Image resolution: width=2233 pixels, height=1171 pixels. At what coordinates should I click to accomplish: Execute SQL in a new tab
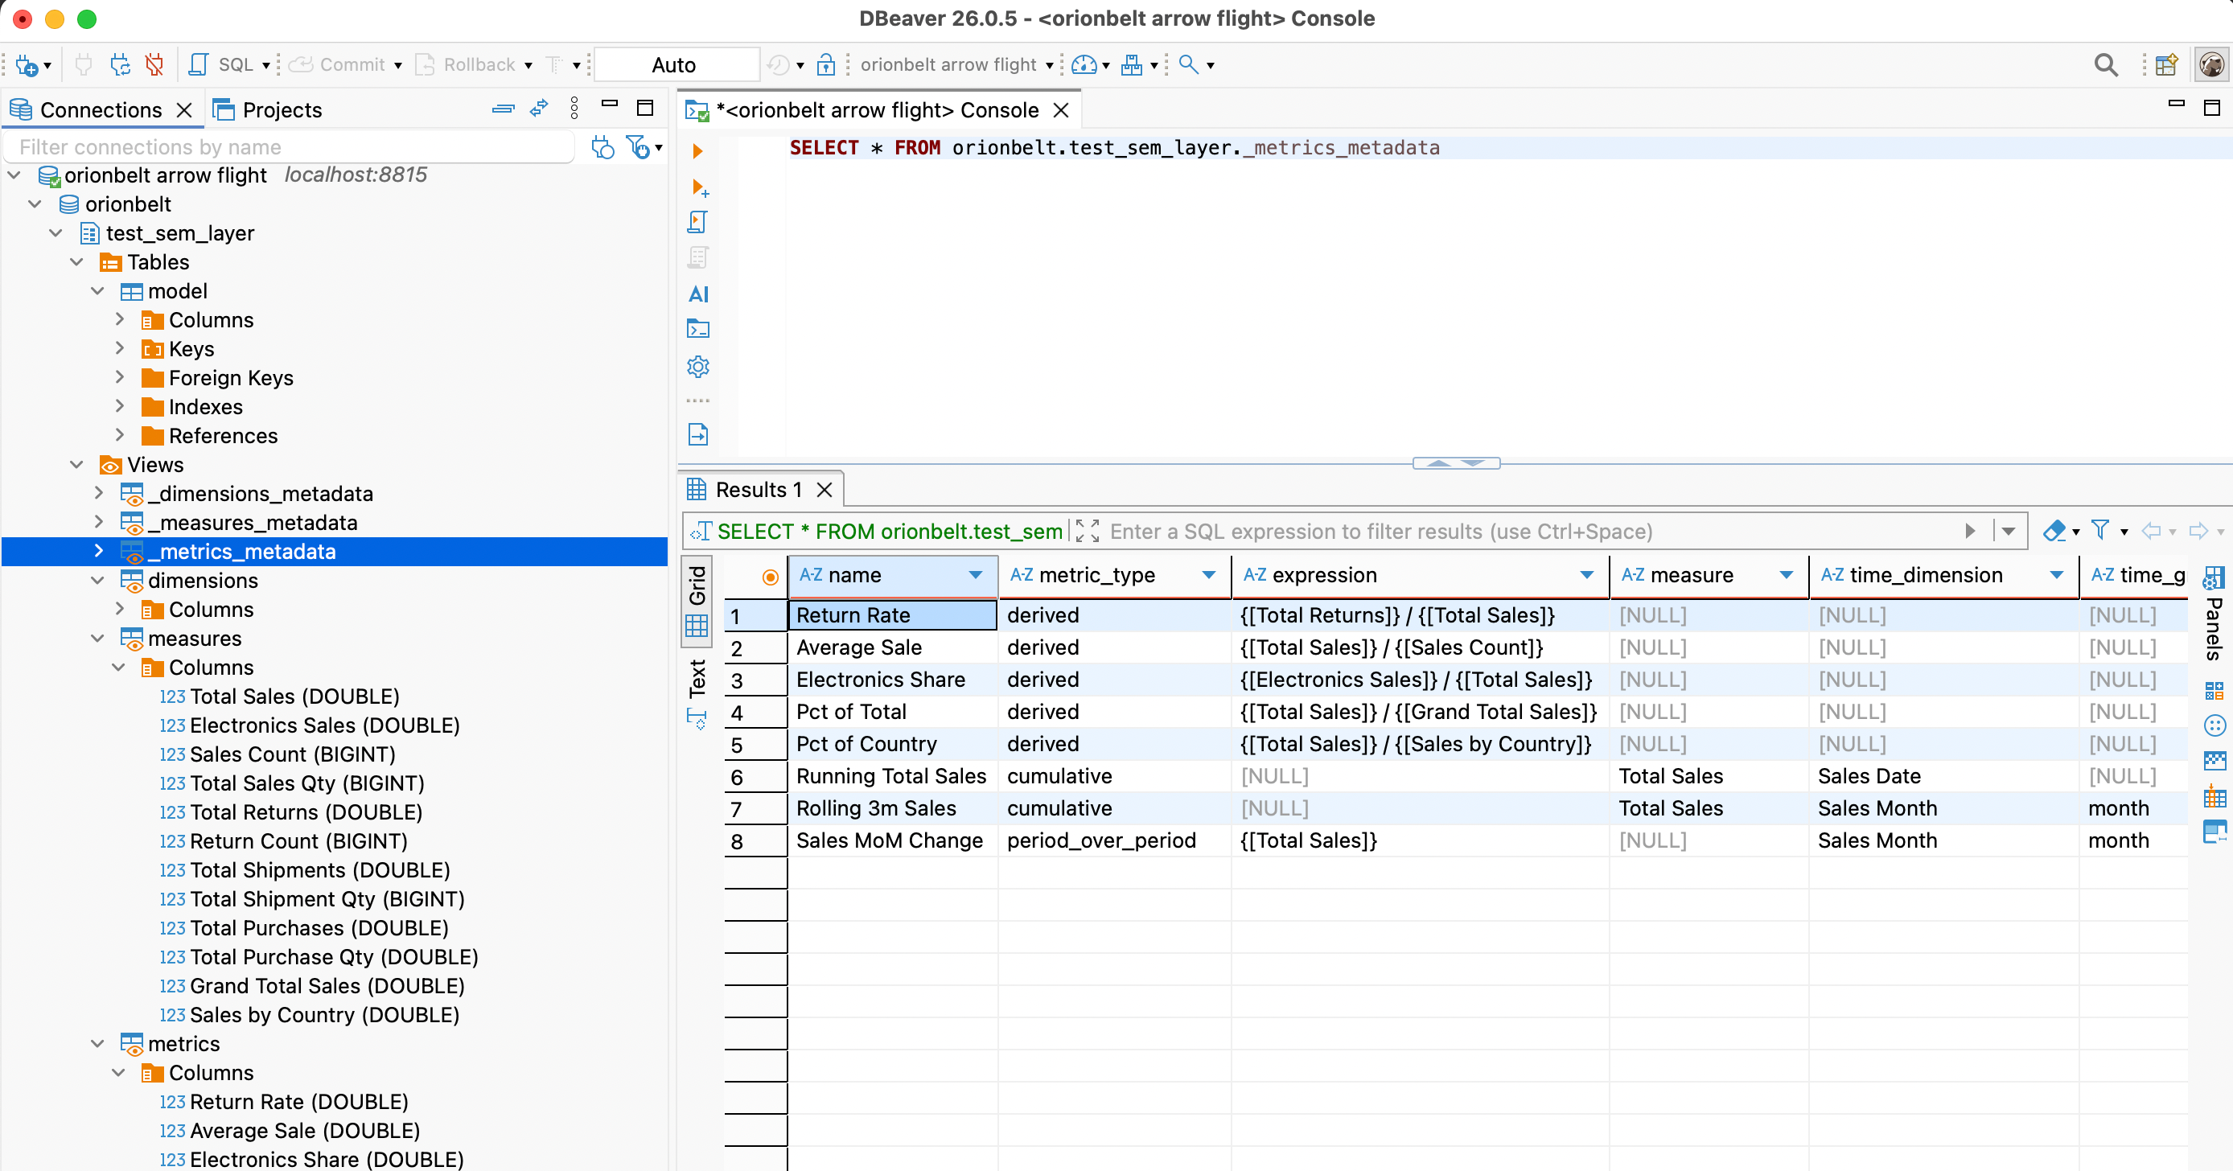pyautogui.click(x=700, y=187)
